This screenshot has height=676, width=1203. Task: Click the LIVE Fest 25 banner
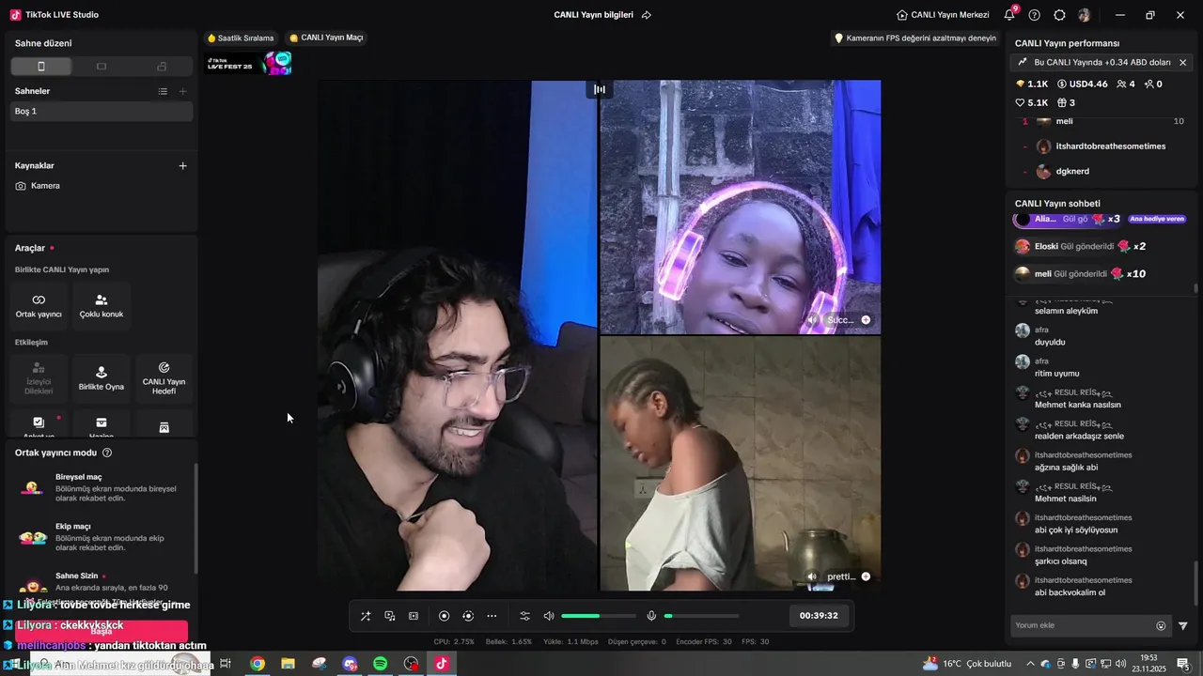click(249, 64)
